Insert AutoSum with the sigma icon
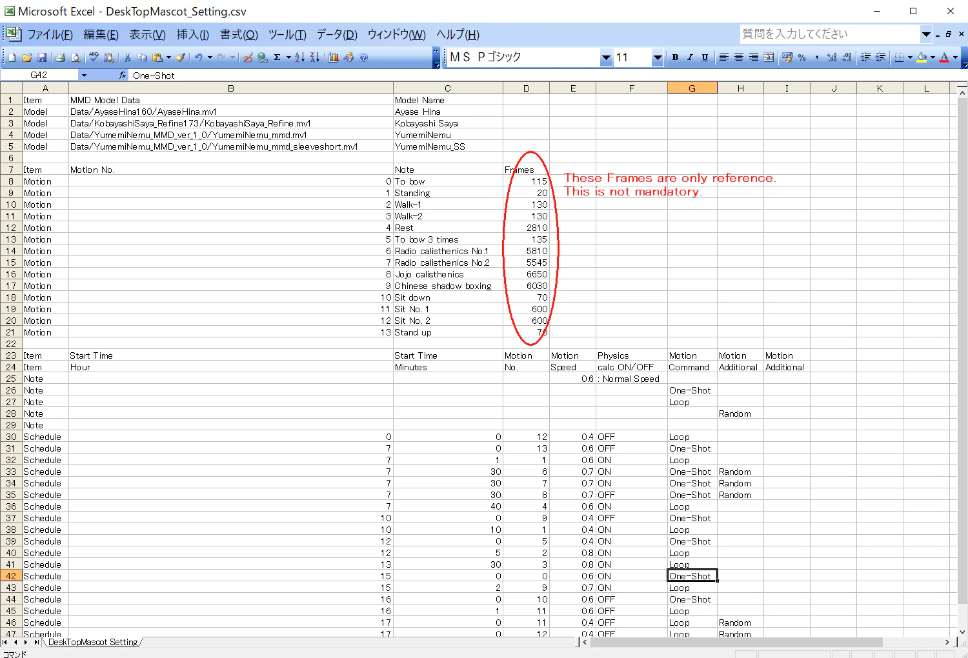The height and width of the screenshot is (658, 968). (277, 57)
